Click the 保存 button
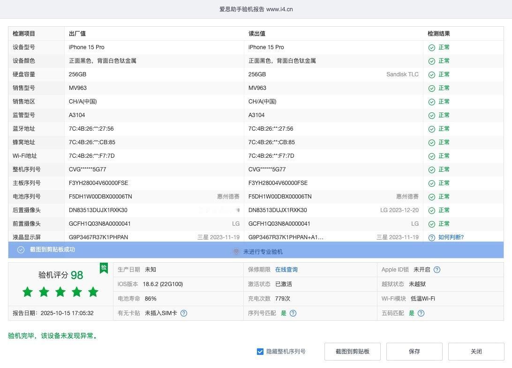 point(414,351)
